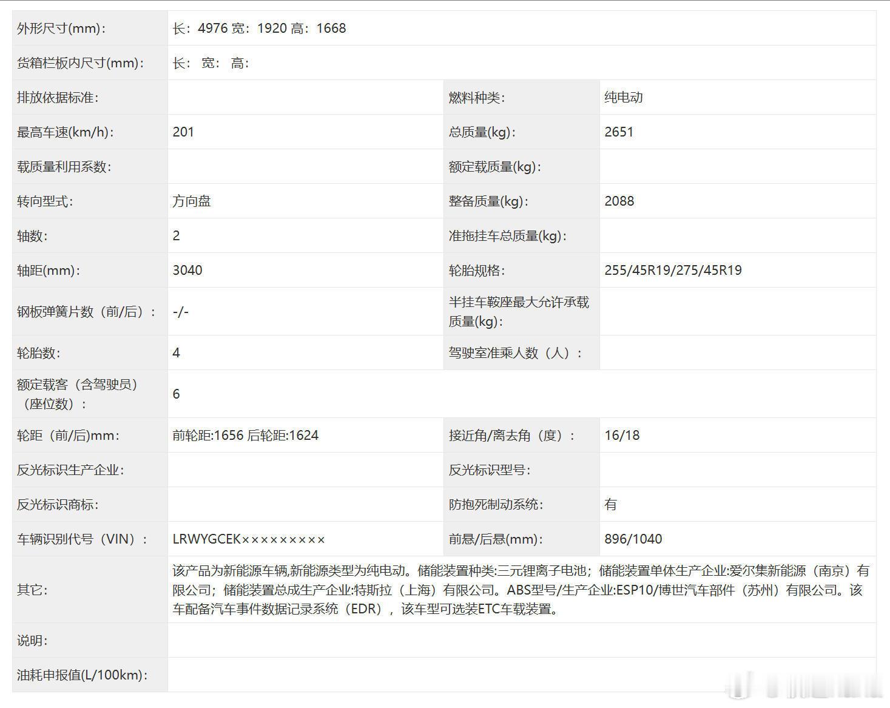
Task: Select the 反光标识生产企业 label
Action: coord(70,470)
